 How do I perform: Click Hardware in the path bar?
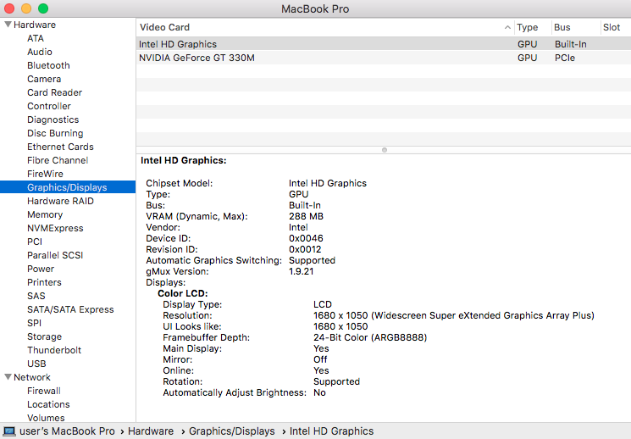click(x=151, y=431)
